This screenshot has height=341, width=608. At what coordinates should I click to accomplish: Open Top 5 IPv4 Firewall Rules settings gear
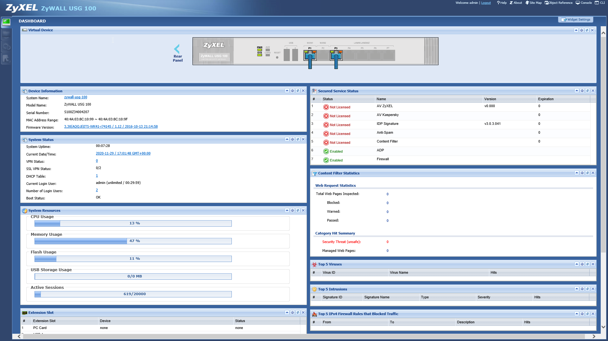coord(582,314)
